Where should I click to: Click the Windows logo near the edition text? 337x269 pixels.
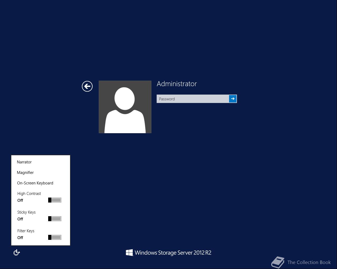coord(129,252)
